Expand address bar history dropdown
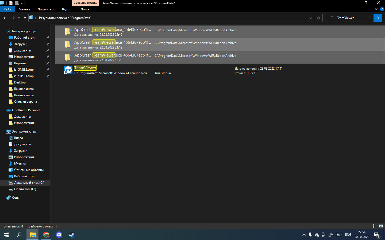The width and height of the screenshot is (385, 240). [311, 18]
